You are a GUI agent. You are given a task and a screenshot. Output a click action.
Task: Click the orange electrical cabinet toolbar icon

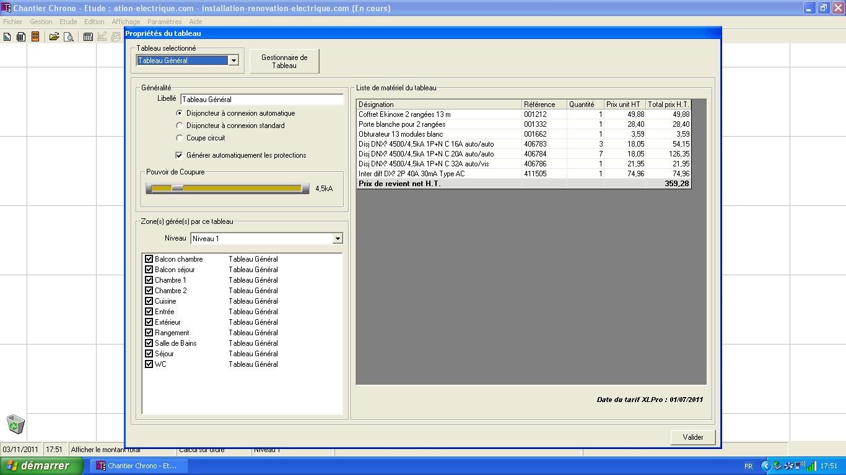pyautogui.click(x=35, y=37)
